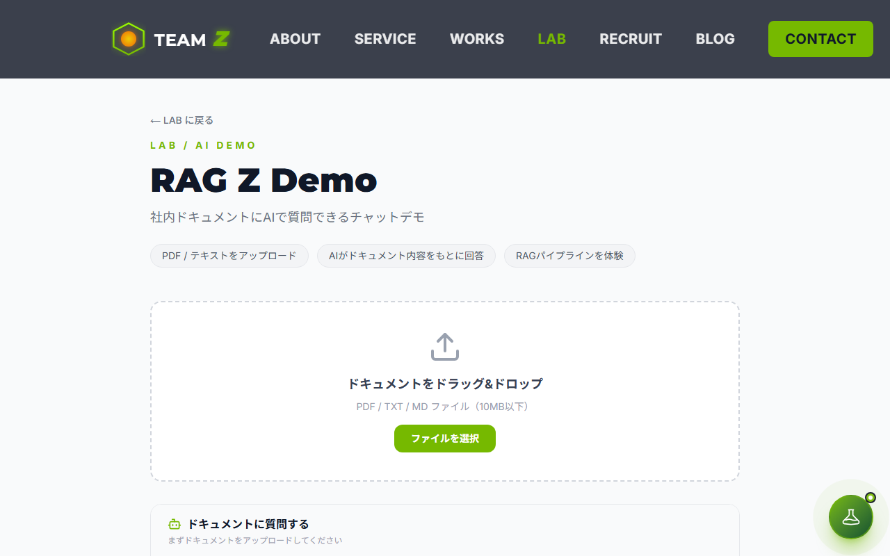Click the LAB / AI DEMO breadcrumb label
The height and width of the screenshot is (556, 890).
[204, 145]
